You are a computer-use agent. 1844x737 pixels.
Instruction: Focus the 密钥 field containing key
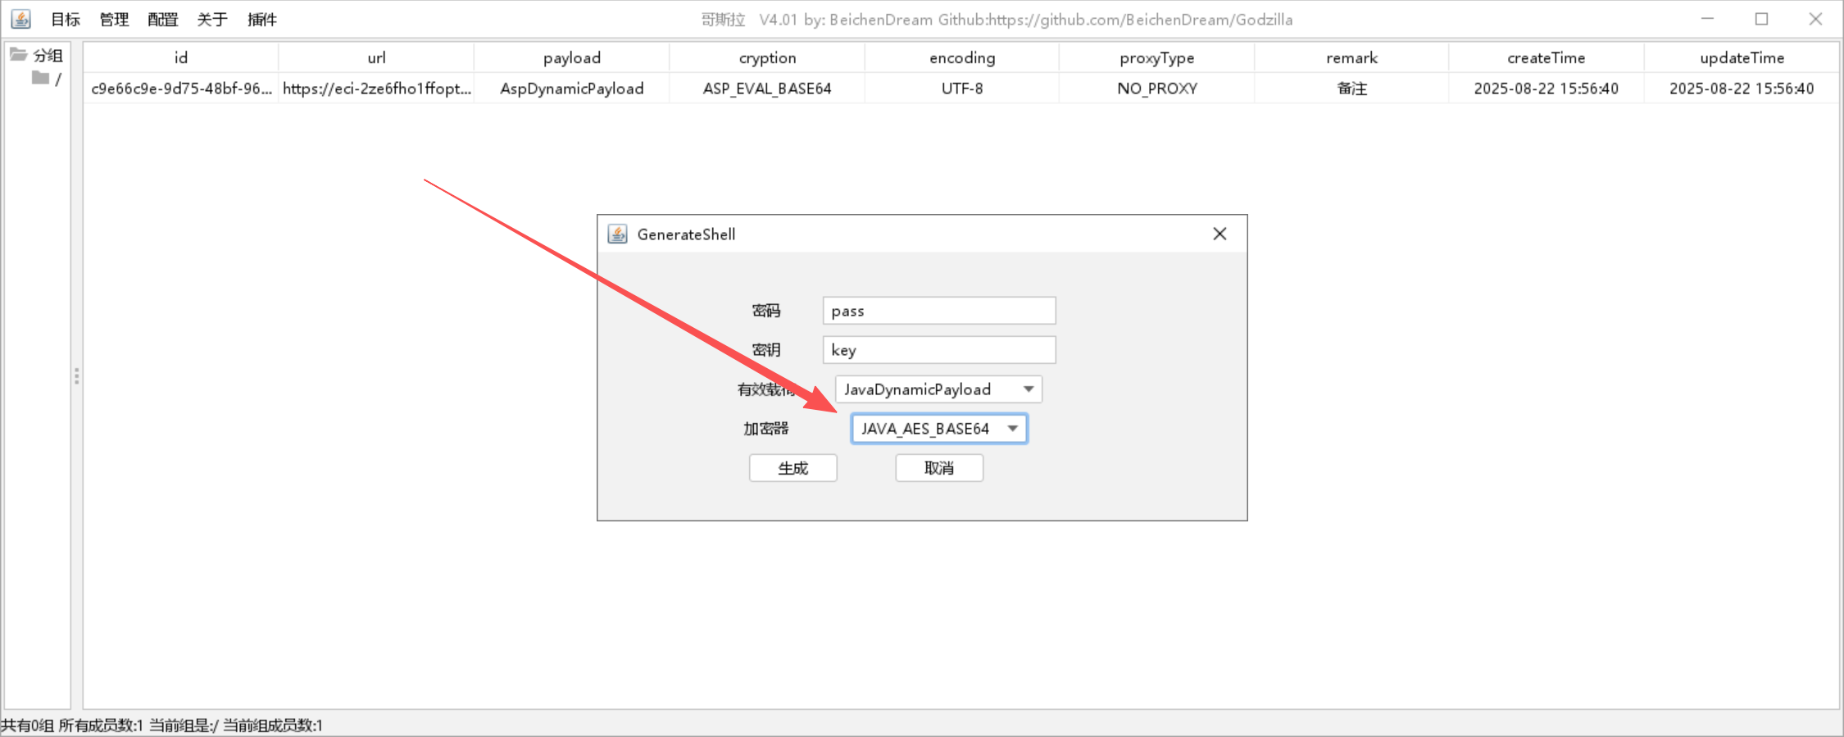(x=938, y=350)
